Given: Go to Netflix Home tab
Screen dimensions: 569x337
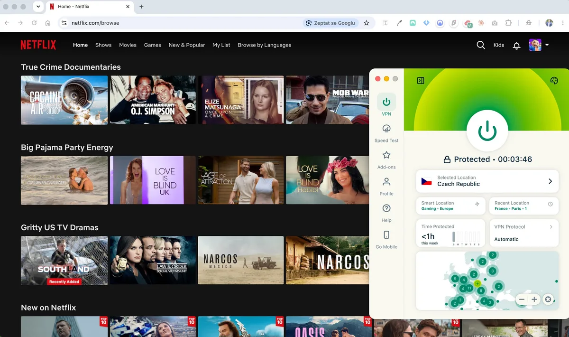Looking at the screenshot, I should tap(80, 45).
